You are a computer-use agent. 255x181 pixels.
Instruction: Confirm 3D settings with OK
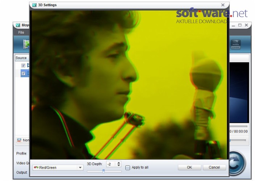189,167
